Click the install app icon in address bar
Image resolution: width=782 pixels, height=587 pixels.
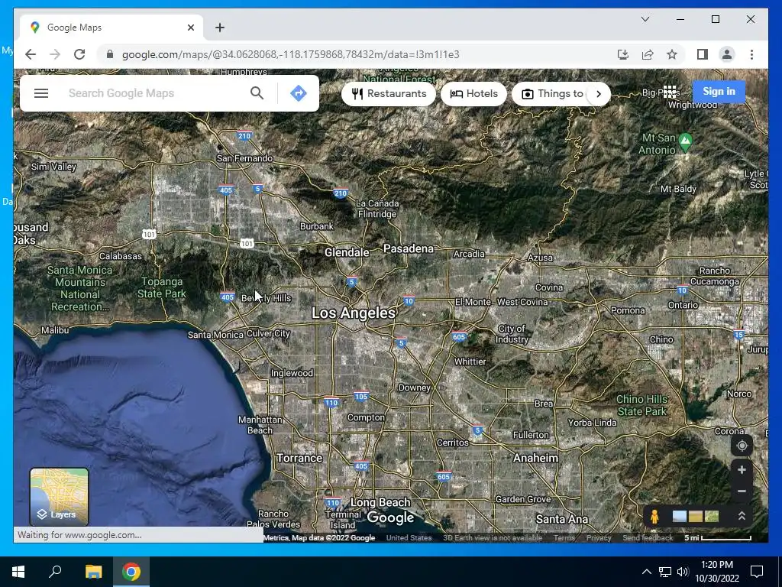tap(623, 54)
